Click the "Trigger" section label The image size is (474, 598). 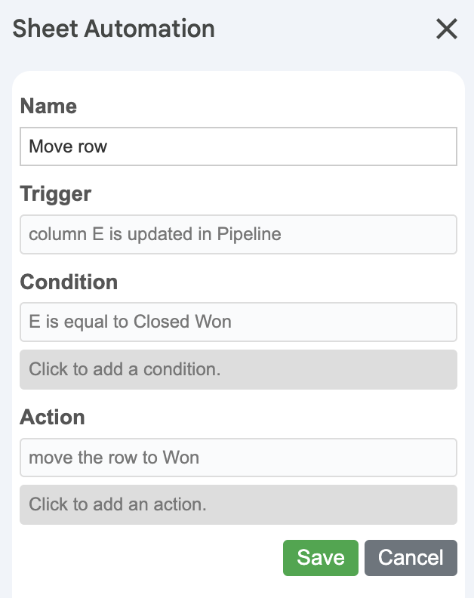(55, 194)
